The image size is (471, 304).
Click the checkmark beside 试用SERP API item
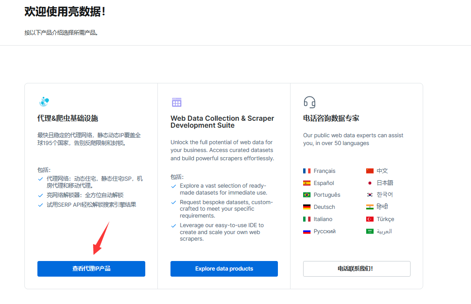tap(40, 205)
